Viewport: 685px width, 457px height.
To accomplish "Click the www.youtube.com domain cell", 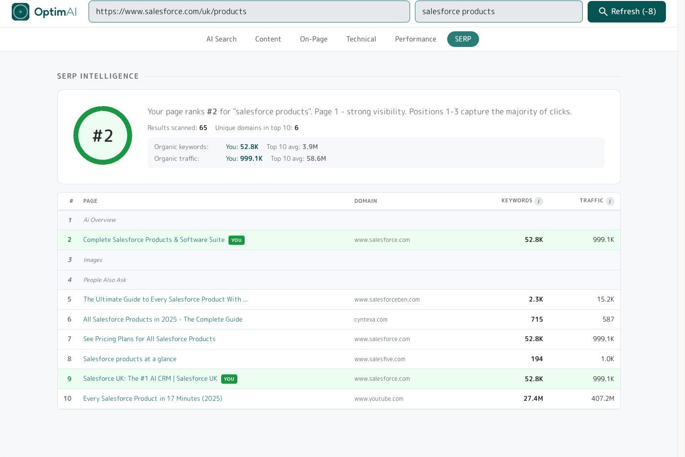I will tap(379, 399).
